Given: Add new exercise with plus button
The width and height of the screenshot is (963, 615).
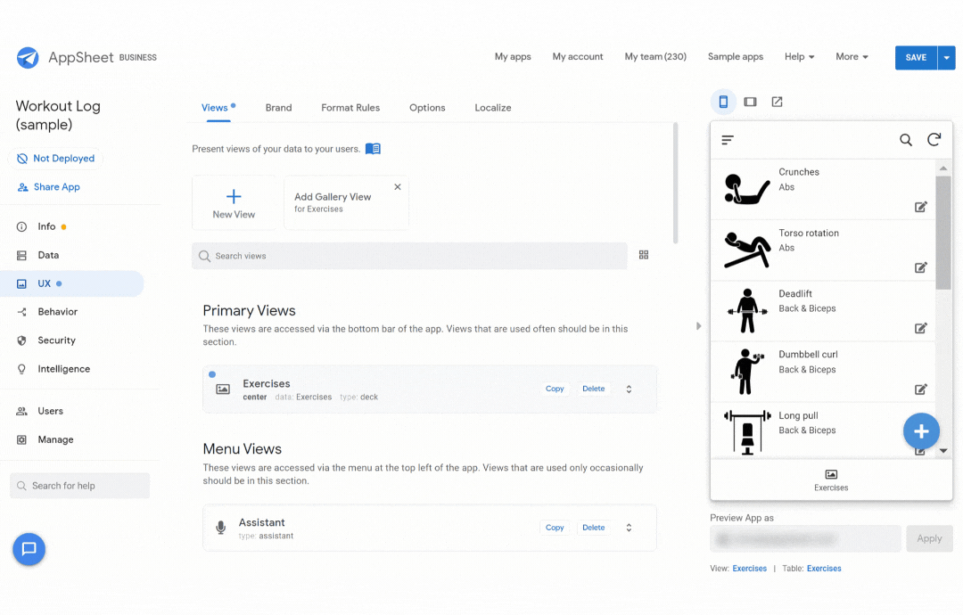Looking at the screenshot, I should point(921,431).
